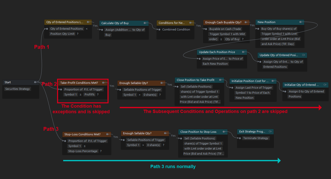Click the Profit% chip
The height and width of the screenshot is (179, 331).
[89, 94]
